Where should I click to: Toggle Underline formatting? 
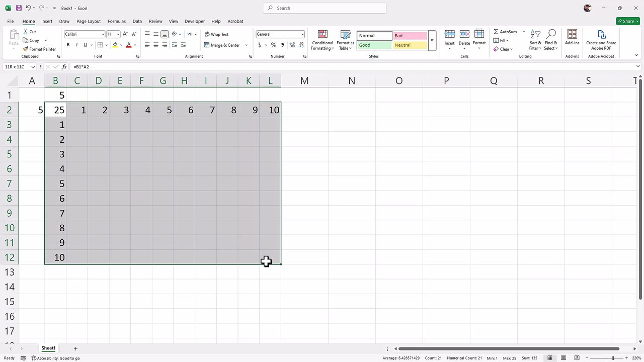tap(85, 45)
